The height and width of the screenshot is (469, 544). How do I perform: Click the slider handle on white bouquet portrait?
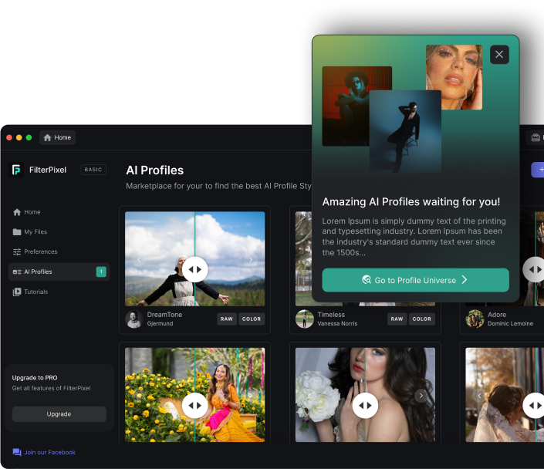[x=365, y=406]
